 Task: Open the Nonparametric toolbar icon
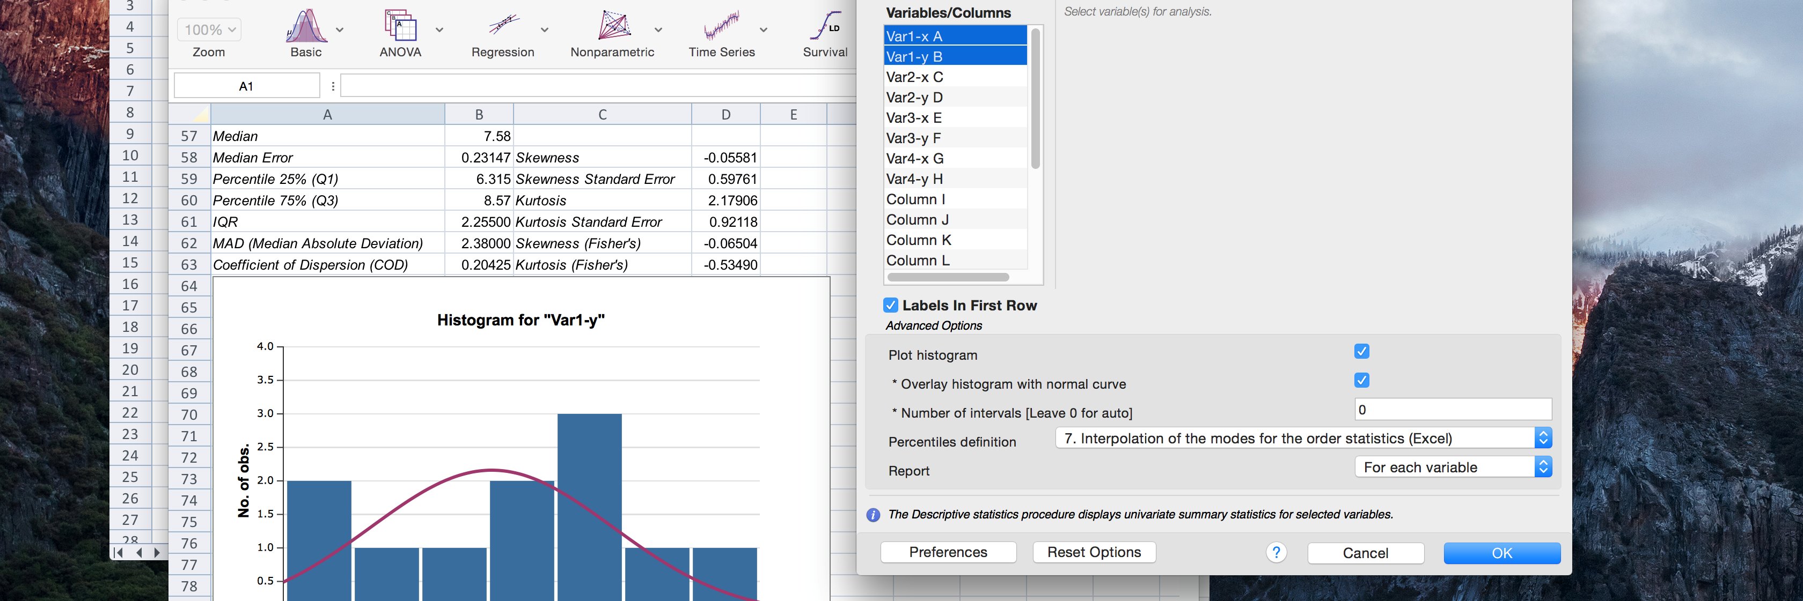[614, 26]
